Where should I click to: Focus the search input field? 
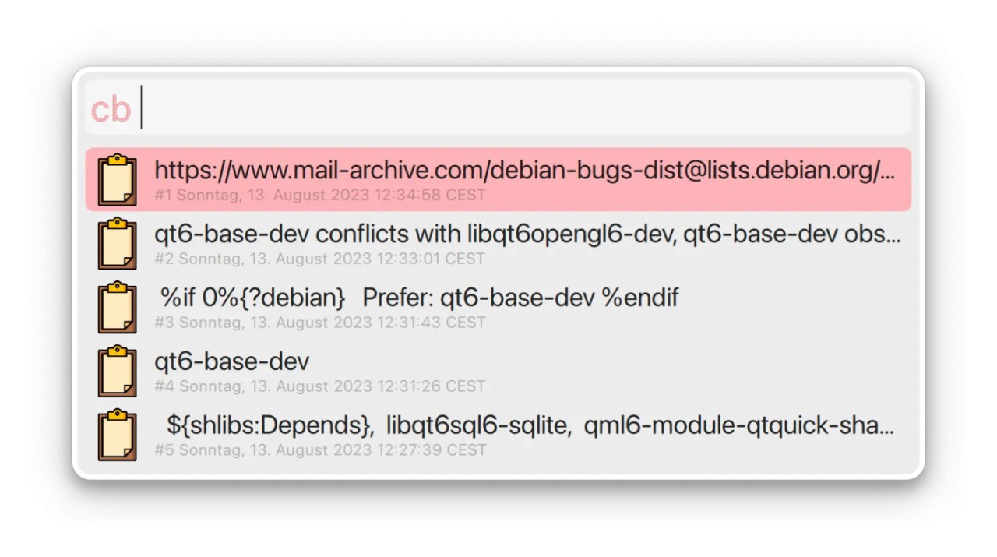click(522, 108)
